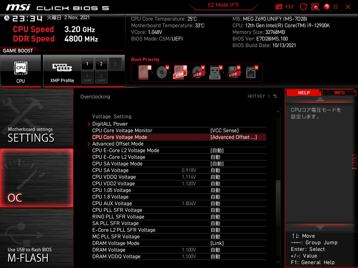Go back using the return arrow icon
This screenshot has width=358, height=268.
pyautogui.click(x=275, y=96)
